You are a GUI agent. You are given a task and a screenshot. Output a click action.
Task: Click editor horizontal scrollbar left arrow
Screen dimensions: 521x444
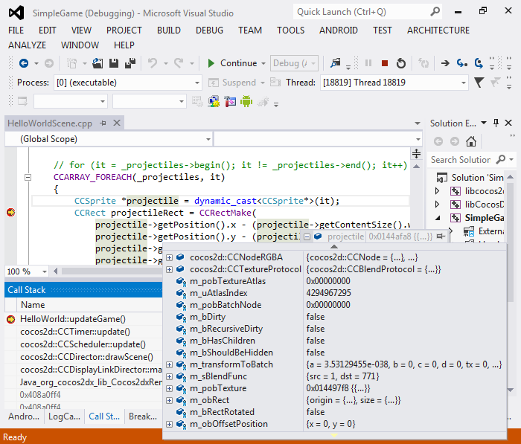coord(56,271)
